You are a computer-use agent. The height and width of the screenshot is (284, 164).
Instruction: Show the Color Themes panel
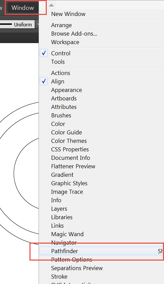69,141
